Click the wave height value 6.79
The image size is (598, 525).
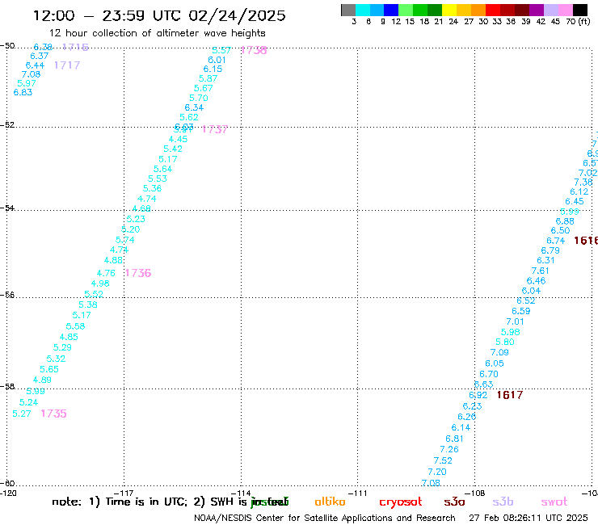[x=550, y=251]
